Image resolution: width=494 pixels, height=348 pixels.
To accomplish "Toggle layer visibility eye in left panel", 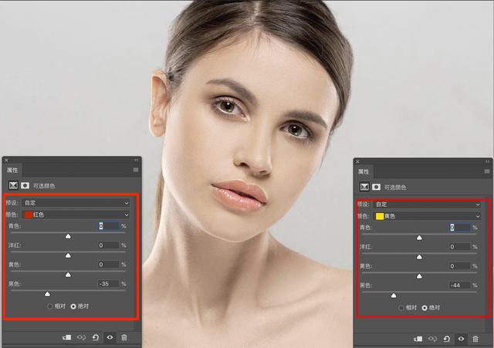I will (110, 337).
